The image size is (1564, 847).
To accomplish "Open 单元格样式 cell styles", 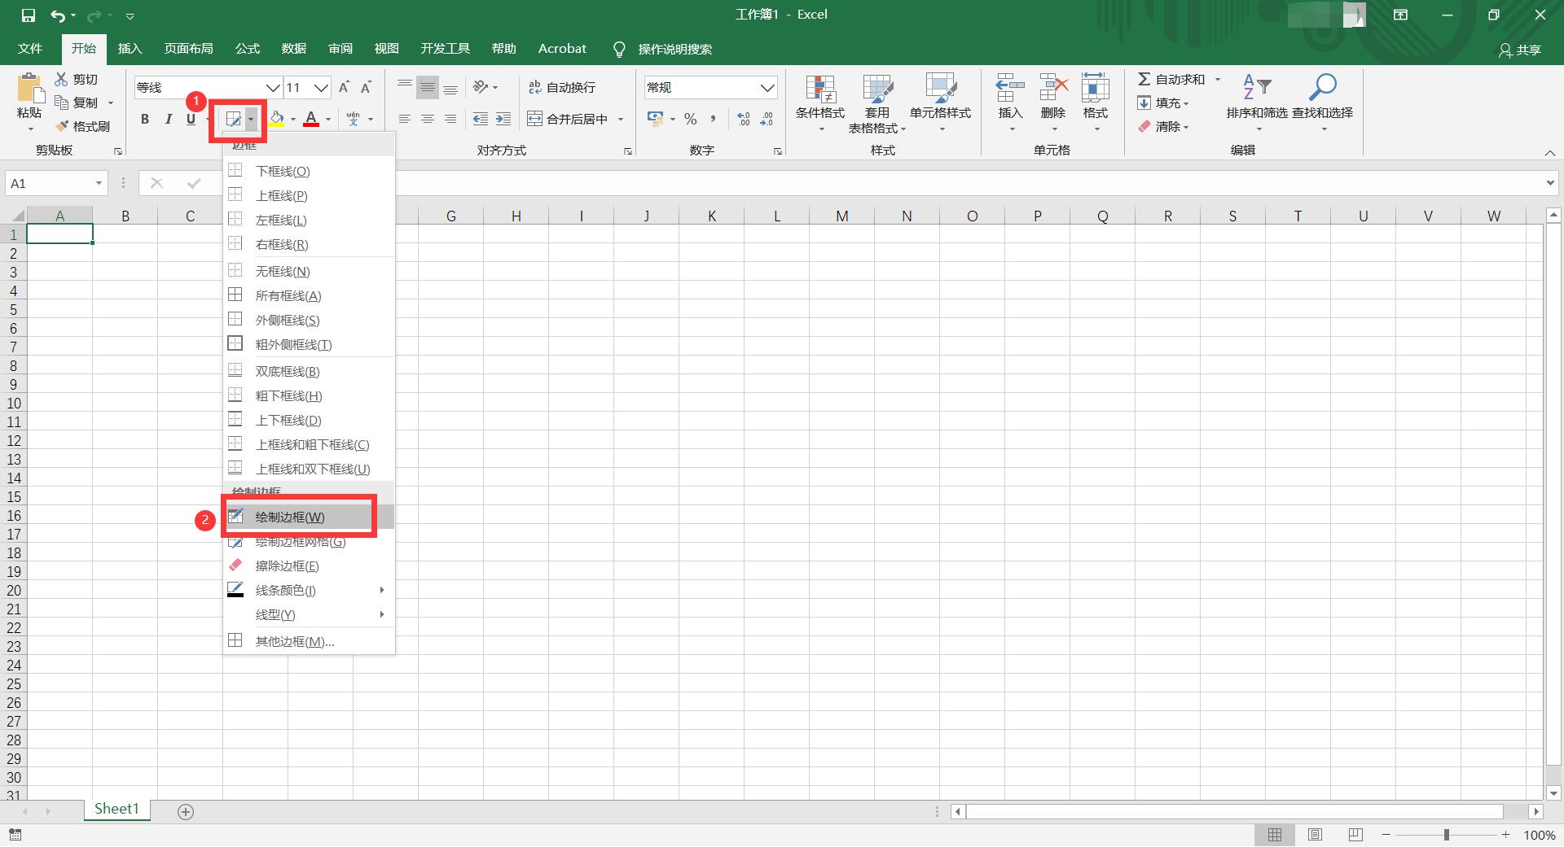I will pyautogui.click(x=941, y=103).
